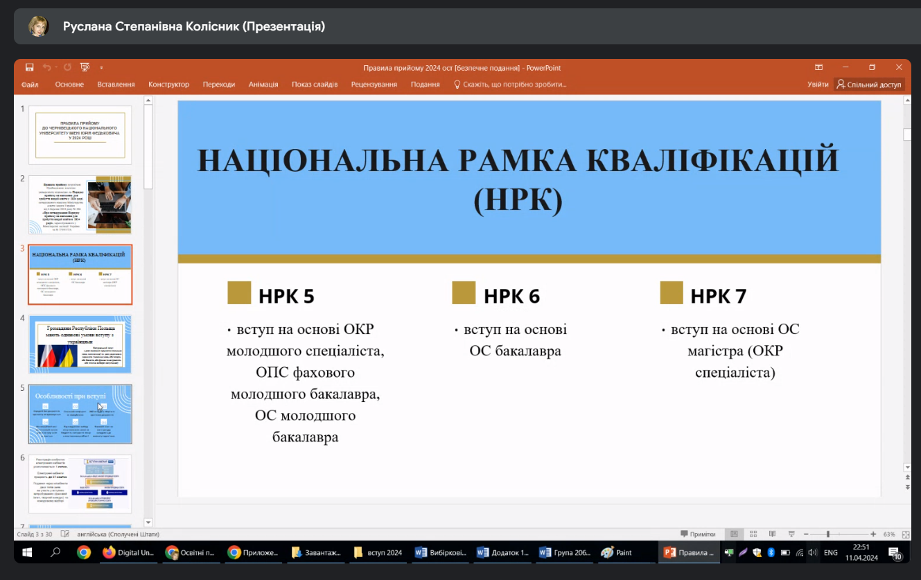Select slide 1 thumbnail 'Правила прийому'

click(x=80, y=135)
